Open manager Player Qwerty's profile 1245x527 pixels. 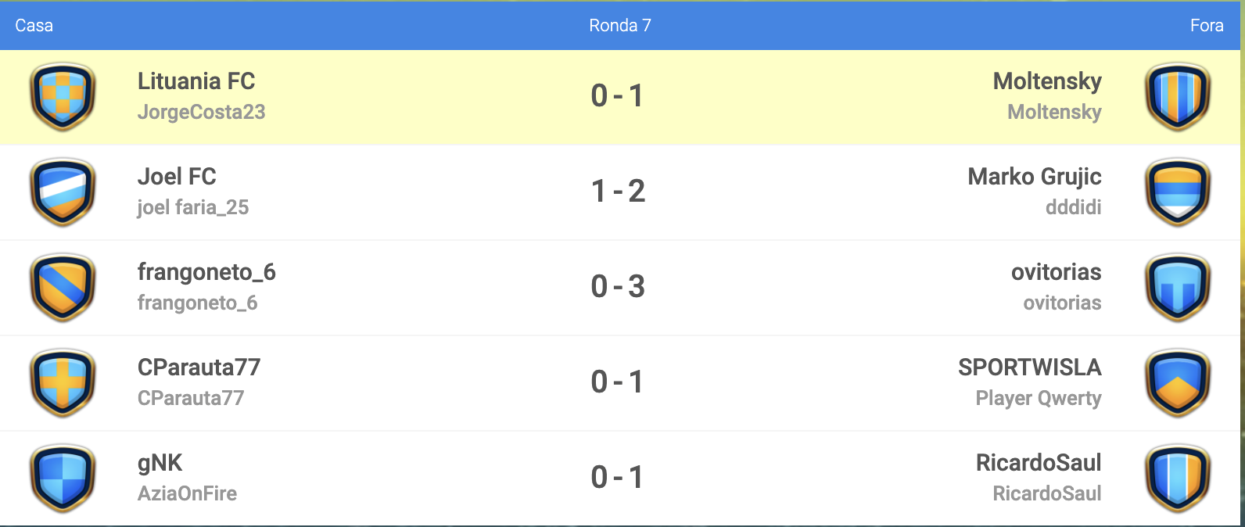tap(1039, 399)
